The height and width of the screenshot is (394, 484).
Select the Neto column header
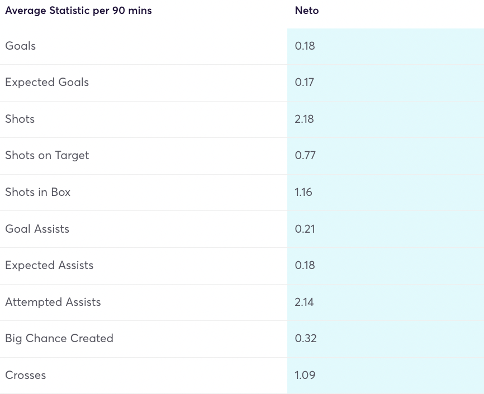[307, 11]
